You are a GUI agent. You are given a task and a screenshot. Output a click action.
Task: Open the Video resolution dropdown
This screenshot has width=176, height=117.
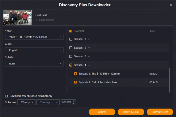[34, 37]
